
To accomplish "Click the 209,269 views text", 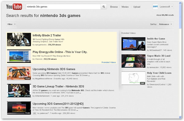I will click(x=69, y=113).
